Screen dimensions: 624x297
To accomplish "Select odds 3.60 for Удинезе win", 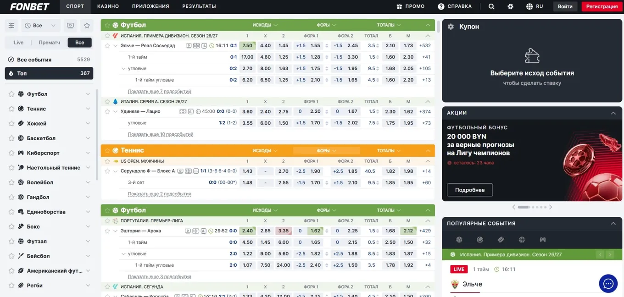I will [247, 111].
